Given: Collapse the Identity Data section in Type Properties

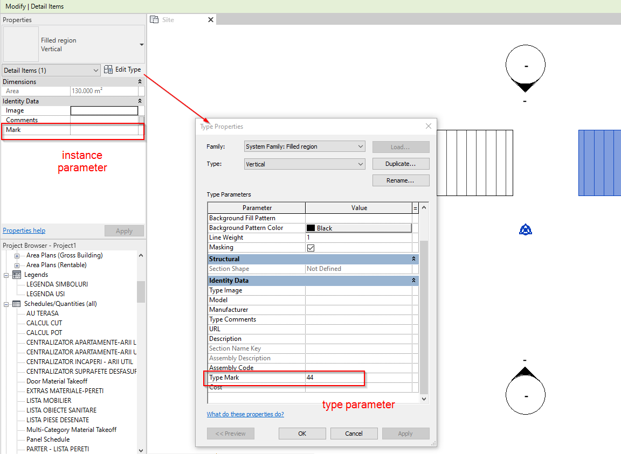Looking at the screenshot, I should [x=413, y=280].
